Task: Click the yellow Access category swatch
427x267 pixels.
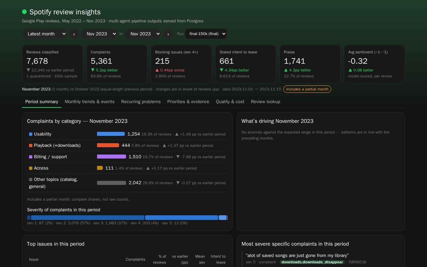Action: [31, 168]
